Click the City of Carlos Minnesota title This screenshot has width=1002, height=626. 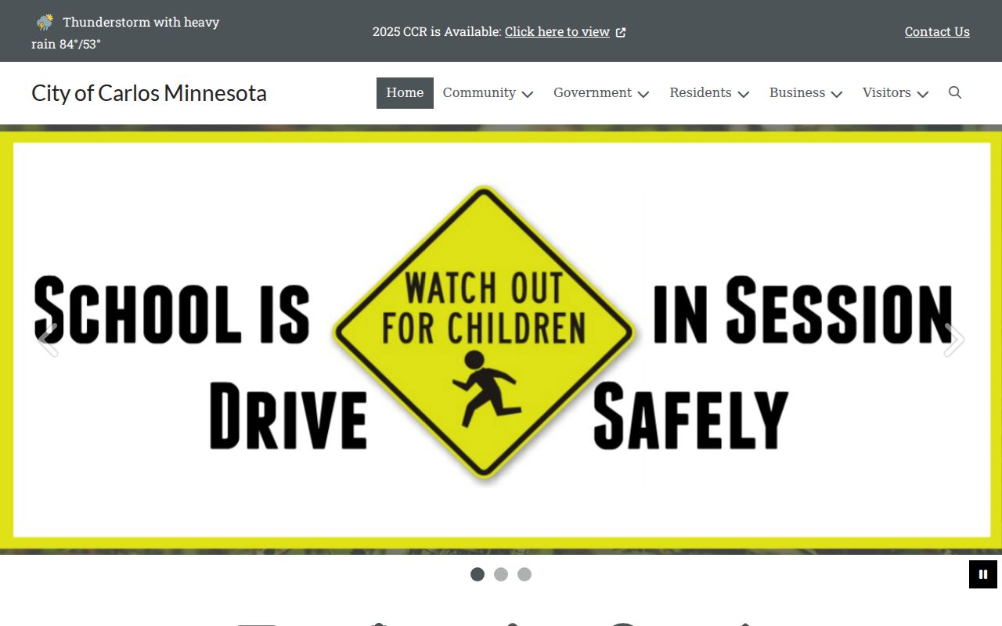pos(149,93)
